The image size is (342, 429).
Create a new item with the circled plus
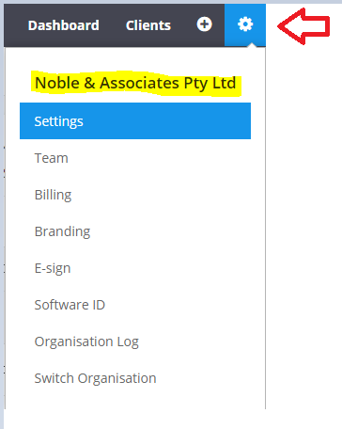click(204, 24)
